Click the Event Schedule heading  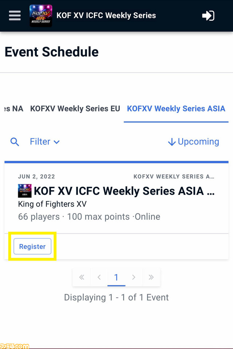tap(51, 52)
